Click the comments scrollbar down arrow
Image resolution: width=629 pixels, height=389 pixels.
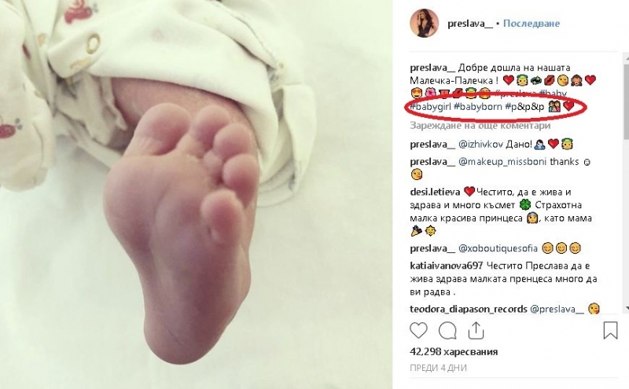pyautogui.click(x=627, y=308)
